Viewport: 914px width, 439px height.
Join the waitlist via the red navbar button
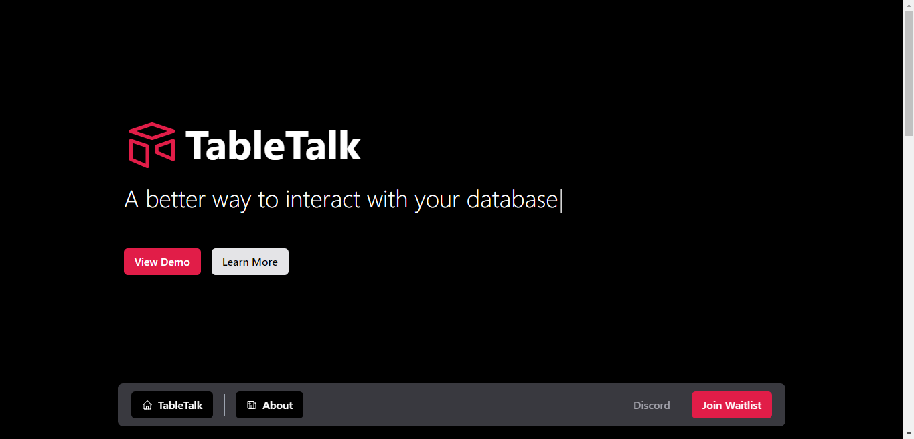coord(731,405)
